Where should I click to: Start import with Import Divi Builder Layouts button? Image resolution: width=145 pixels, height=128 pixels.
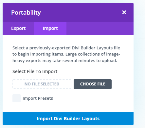point(68,119)
